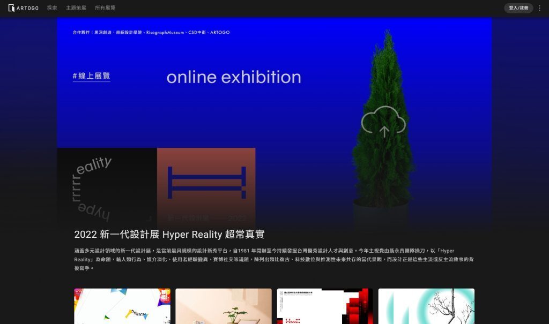Select 所有展覽 in the top navigation
This screenshot has width=549, height=324.
coord(105,7)
